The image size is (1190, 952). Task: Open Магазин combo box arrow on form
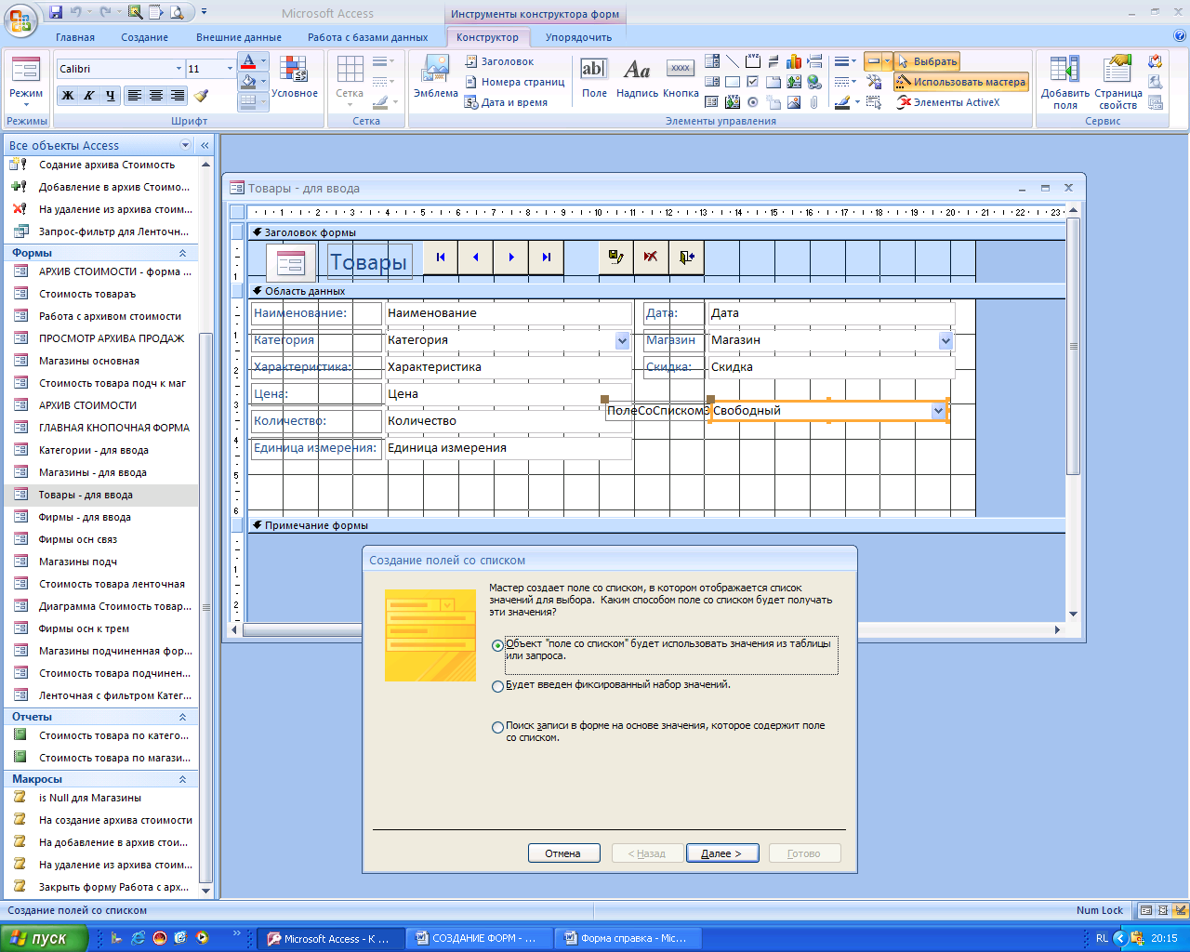[945, 341]
